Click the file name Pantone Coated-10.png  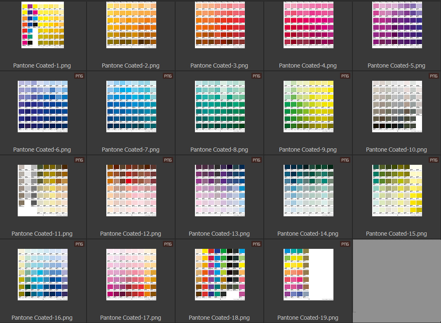coord(396,150)
